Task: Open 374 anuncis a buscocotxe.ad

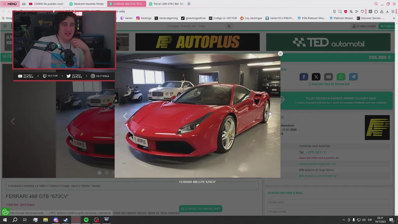Action: click(317, 176)
